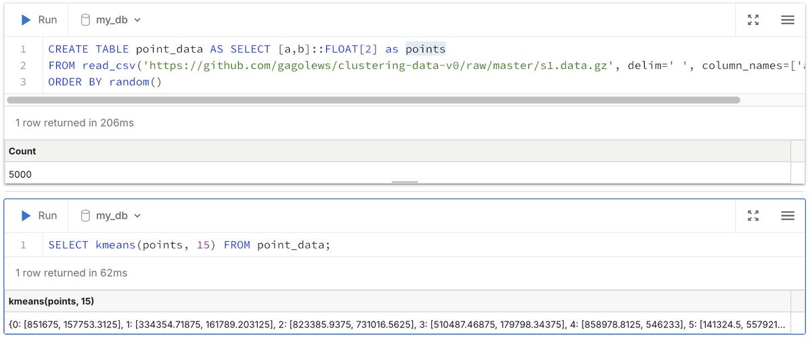This screenshot has height=339, width=812.
Task: Open my_db database dropdown in first cell
Action: pos(111,20)
